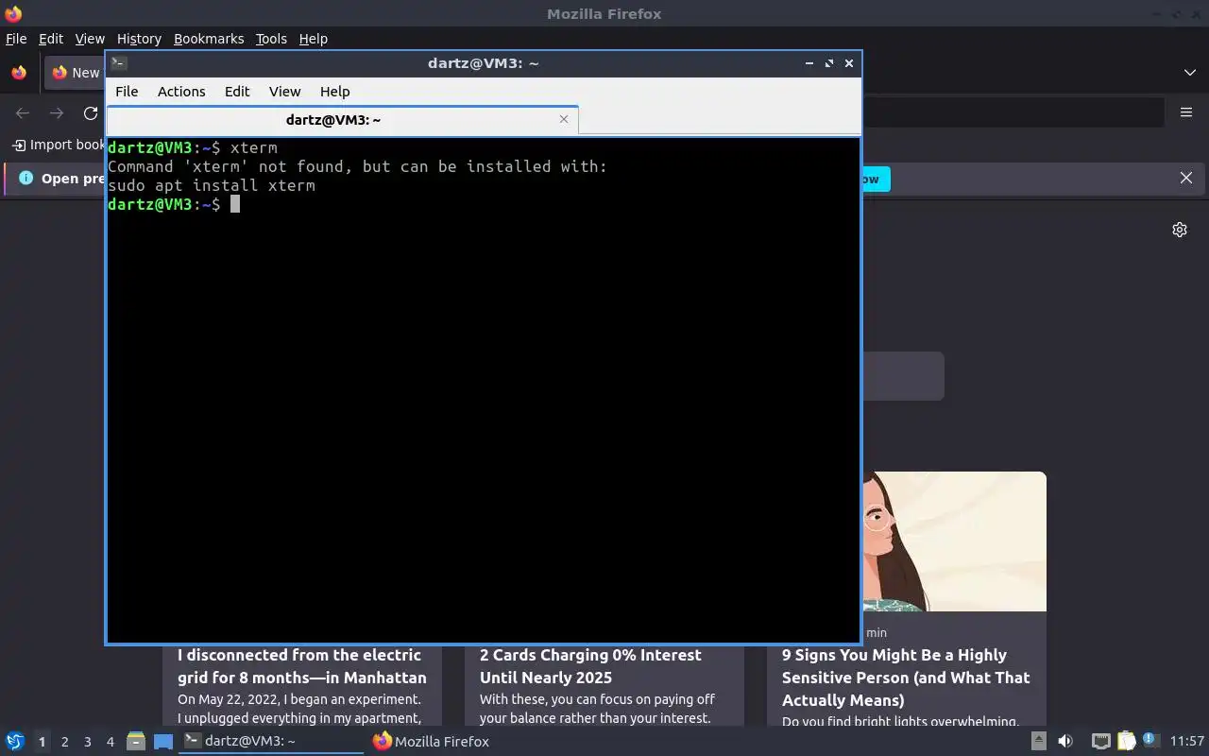Open the Firefox View menu
The width and height of the screenshot is (1209, 756).
pos(90,39)
